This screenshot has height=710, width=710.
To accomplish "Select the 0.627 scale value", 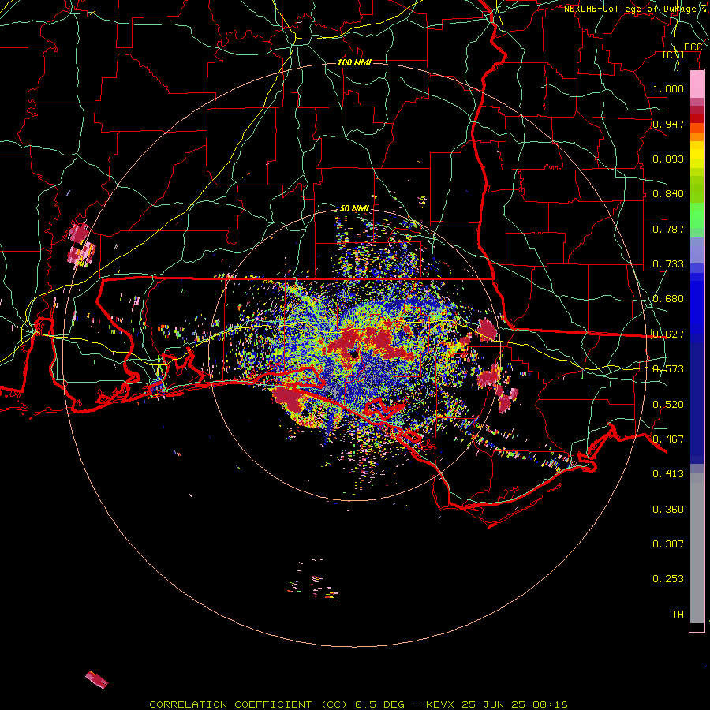I will coord(668,334).
